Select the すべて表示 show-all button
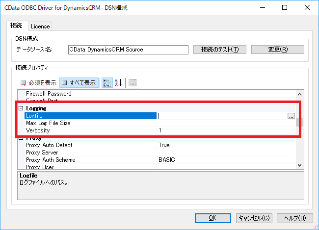319x230 pixels. click(79, 83)
